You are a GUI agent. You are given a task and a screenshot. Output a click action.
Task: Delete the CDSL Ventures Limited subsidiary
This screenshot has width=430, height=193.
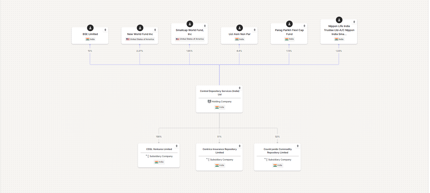(x=176, y=146)
